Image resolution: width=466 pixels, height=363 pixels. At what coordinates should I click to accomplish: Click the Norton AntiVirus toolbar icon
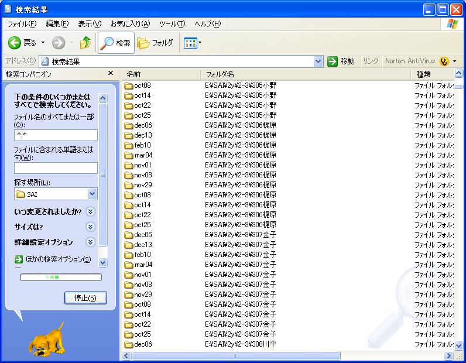tap(444, 61)
